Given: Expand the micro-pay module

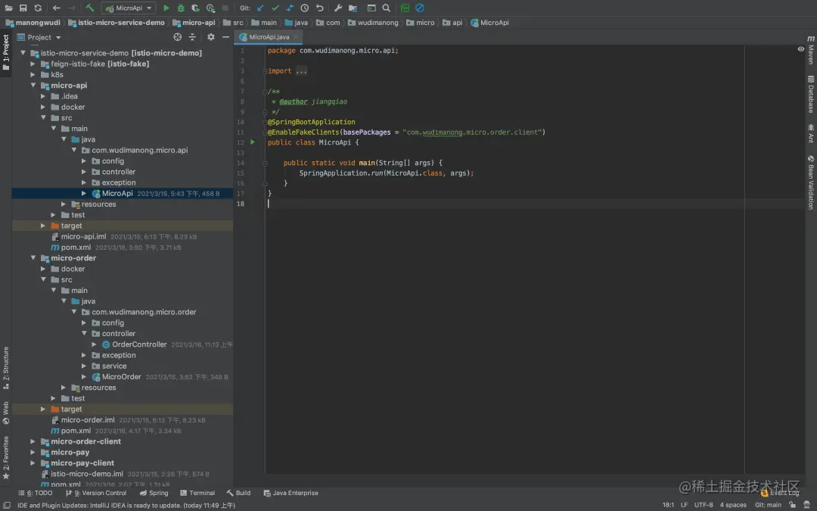Looking at the screenshot, I should tap(33, 452).
